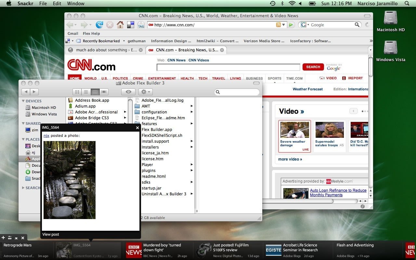Open the File menu
This screenshot has height=260, width=416.
[43, 4]
